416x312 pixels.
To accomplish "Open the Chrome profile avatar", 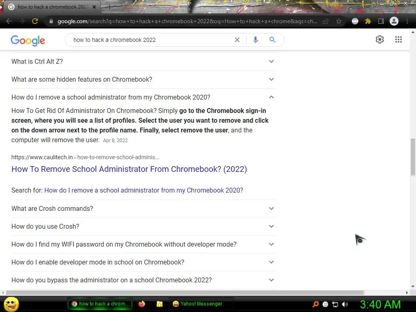I will coord(394,21).
